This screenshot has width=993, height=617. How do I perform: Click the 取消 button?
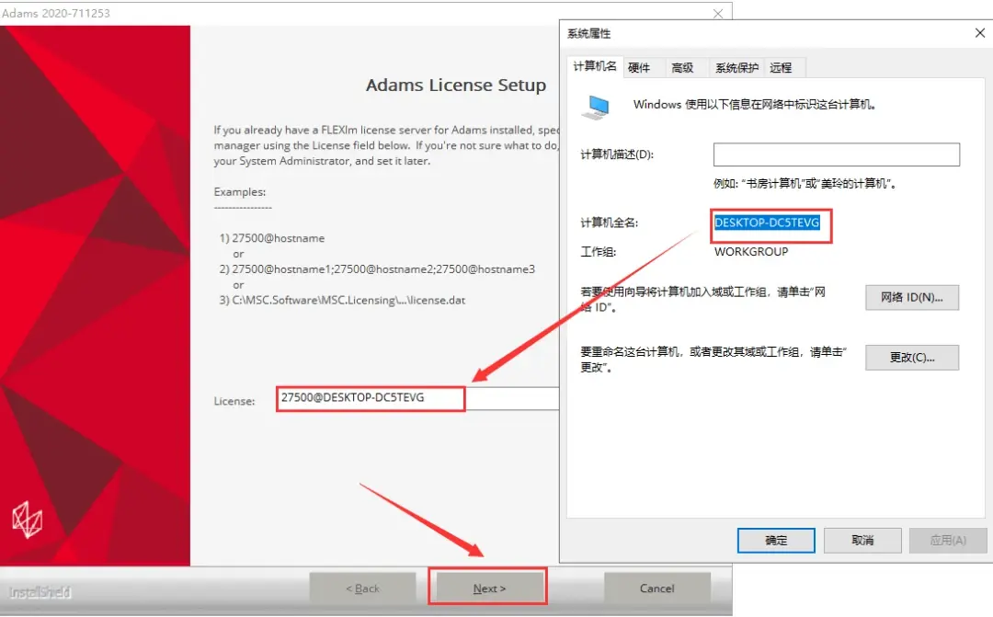pos(862,541)
